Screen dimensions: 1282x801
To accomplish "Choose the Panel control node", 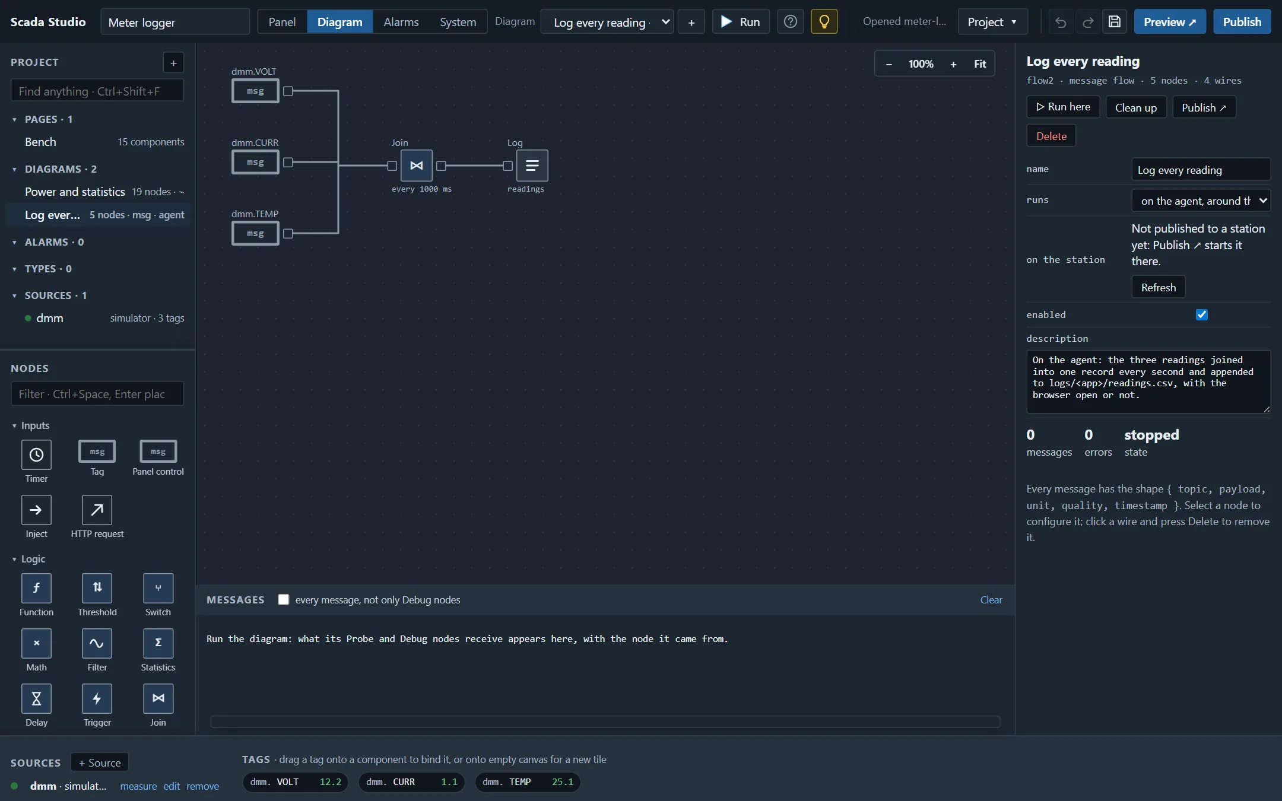I will click(x=158, y=452).
